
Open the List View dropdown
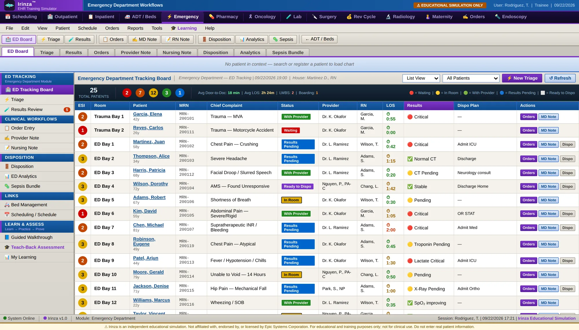click(421, 78)
